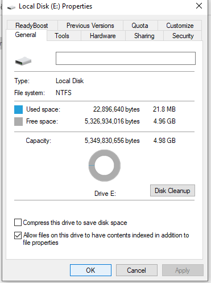Close the Local Disk (E:) Properties dialog
Image resolution: width=211 pixels, height=283 pixels.
(x=199, y=6)
